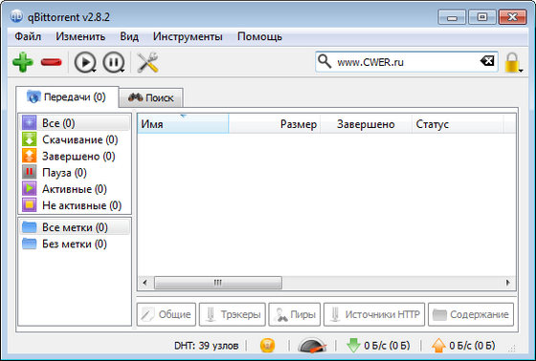Image resolution: width=536 pixels, height=361 pixels.
Task: Open the Общие properties button
Action: 167,314
